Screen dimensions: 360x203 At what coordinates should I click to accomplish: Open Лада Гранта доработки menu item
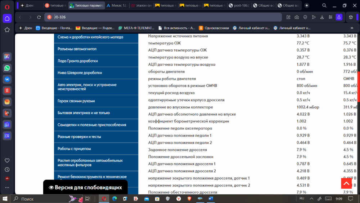tap(96, 61)
